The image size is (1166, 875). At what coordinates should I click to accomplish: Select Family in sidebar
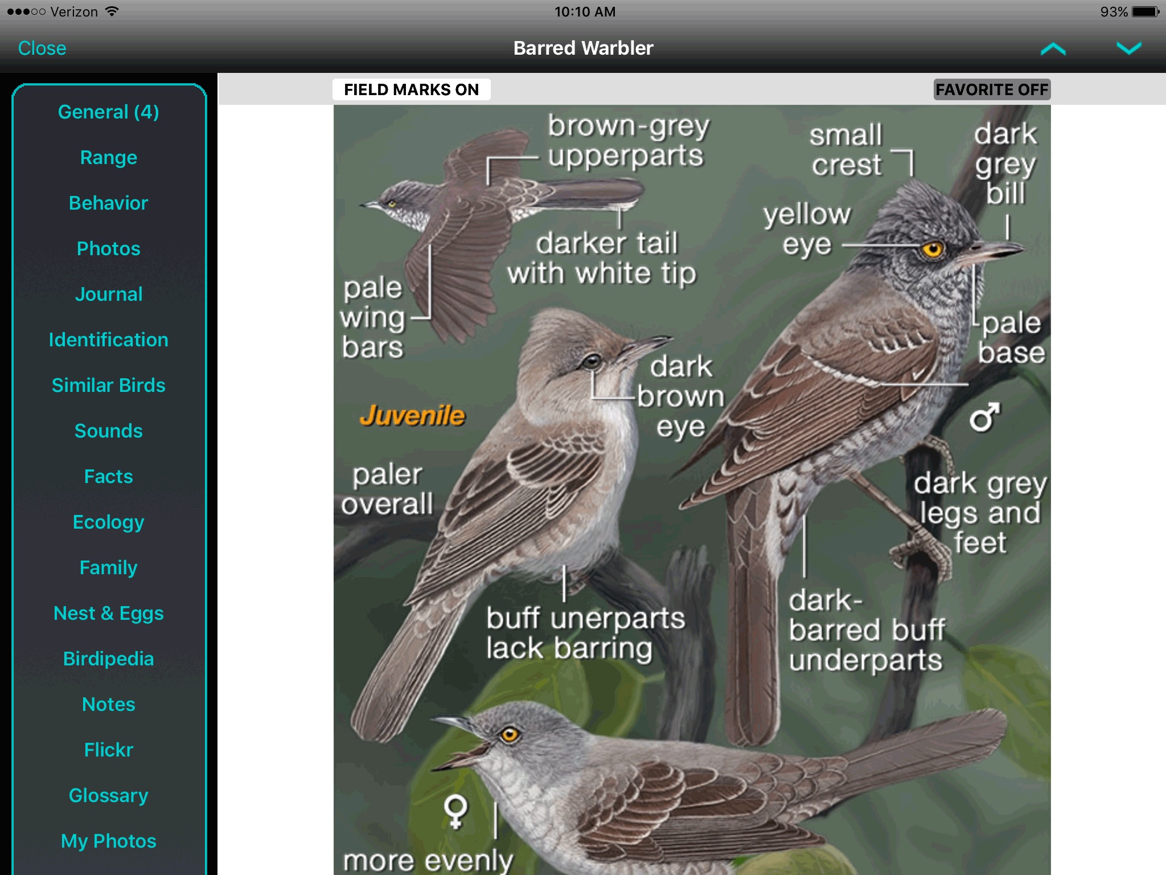tap(109, 567)
